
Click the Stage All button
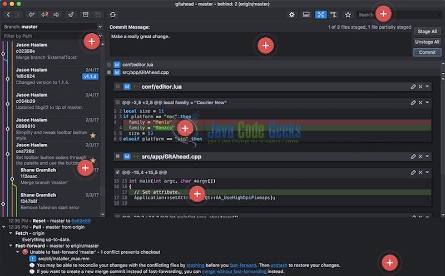click(427, 32)
